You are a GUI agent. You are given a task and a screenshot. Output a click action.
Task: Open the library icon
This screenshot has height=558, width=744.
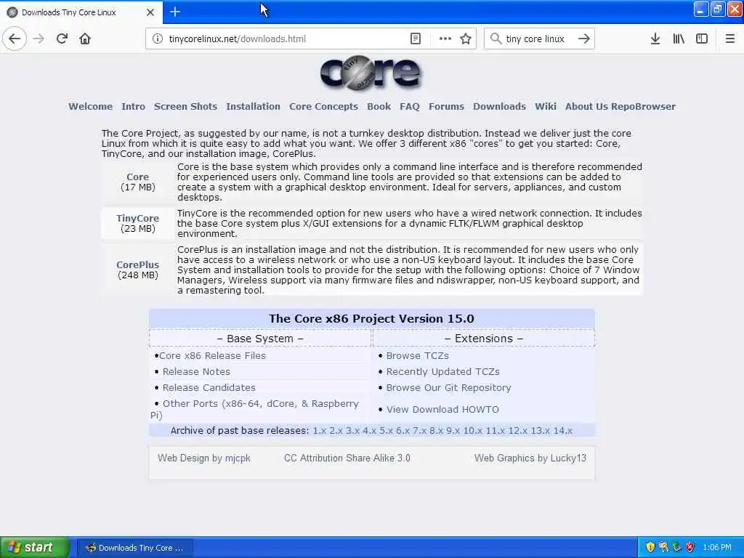coord(679,39)
